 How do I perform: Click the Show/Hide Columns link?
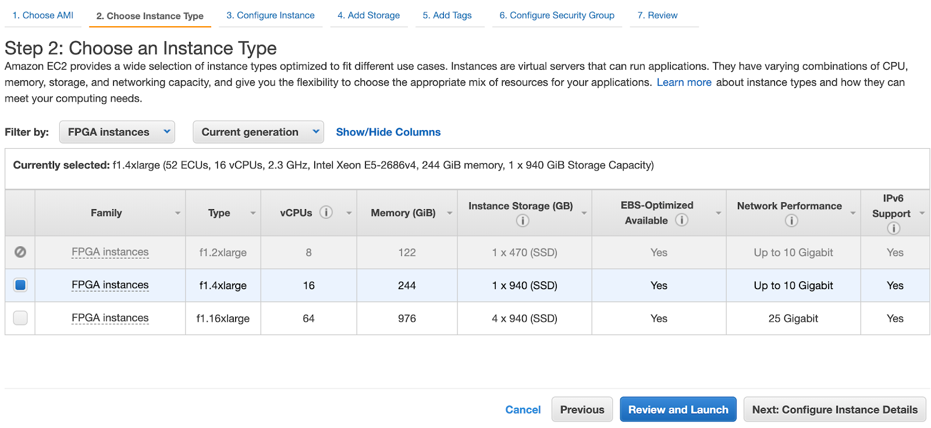tap(388, 132)
